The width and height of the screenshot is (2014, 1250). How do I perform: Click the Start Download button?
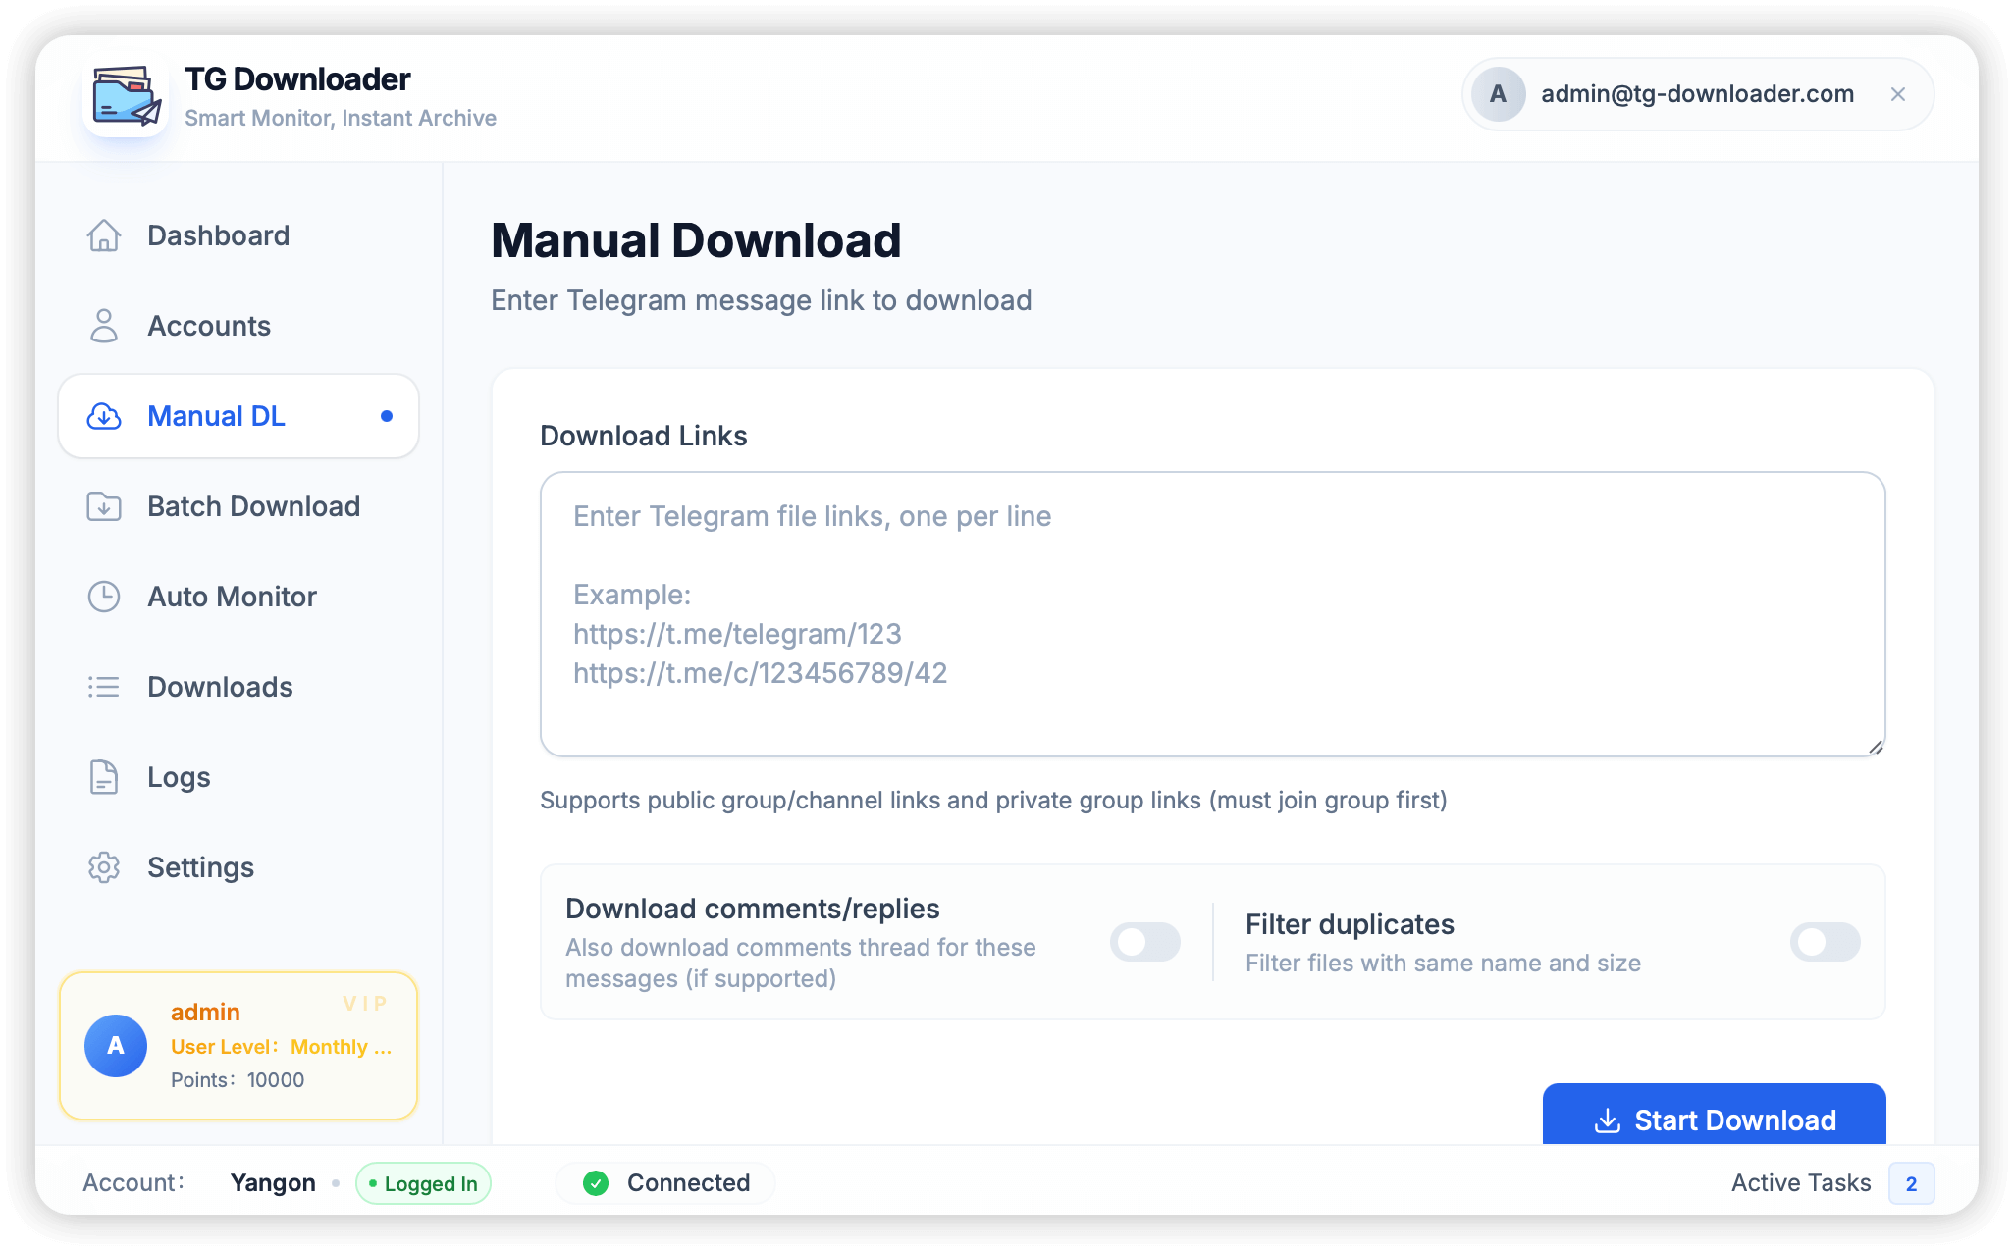tap(1714, 1120)
